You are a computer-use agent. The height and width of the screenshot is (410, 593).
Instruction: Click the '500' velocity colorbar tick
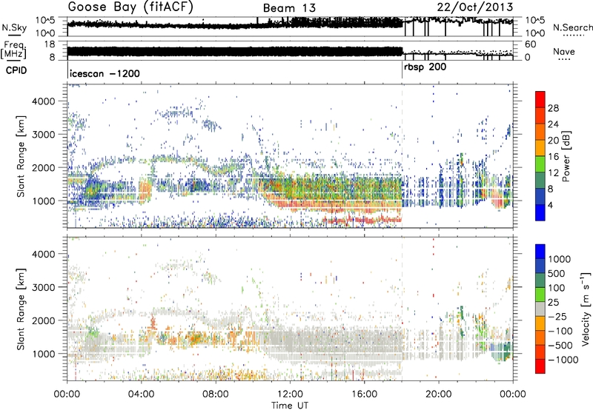coord(557,273)
